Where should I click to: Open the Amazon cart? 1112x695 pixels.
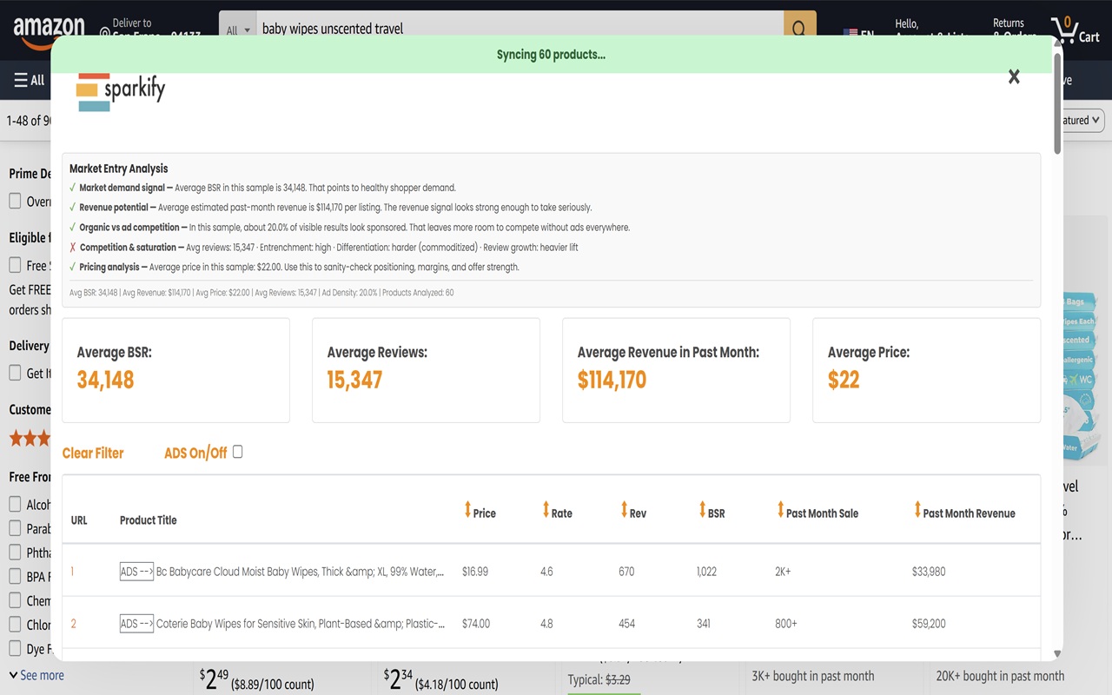coord(1075,30)
